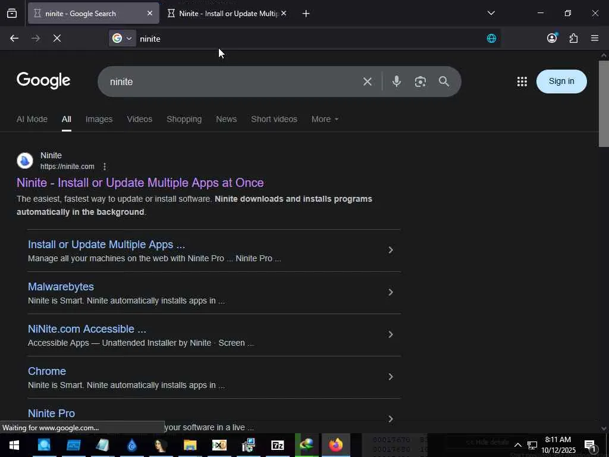Click chevron beside Ninite Pro sitelink

point(391,419)
